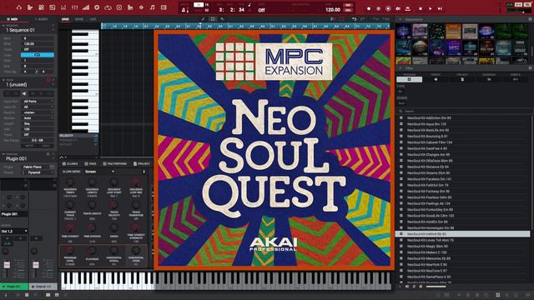The image size is (534, 300).
Task: Click the Swing knob
Action: [113, 227]
